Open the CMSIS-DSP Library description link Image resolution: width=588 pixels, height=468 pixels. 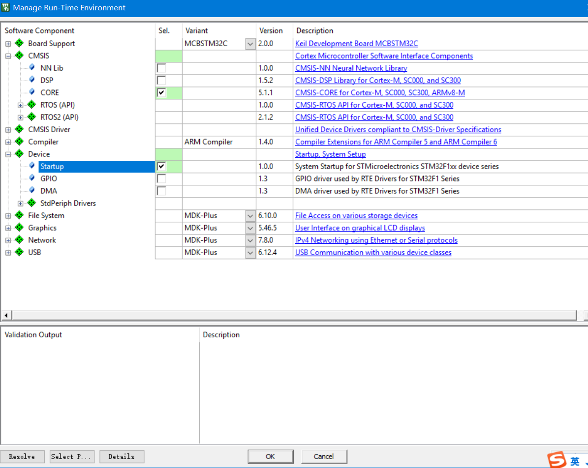click(x=378, y=81)
